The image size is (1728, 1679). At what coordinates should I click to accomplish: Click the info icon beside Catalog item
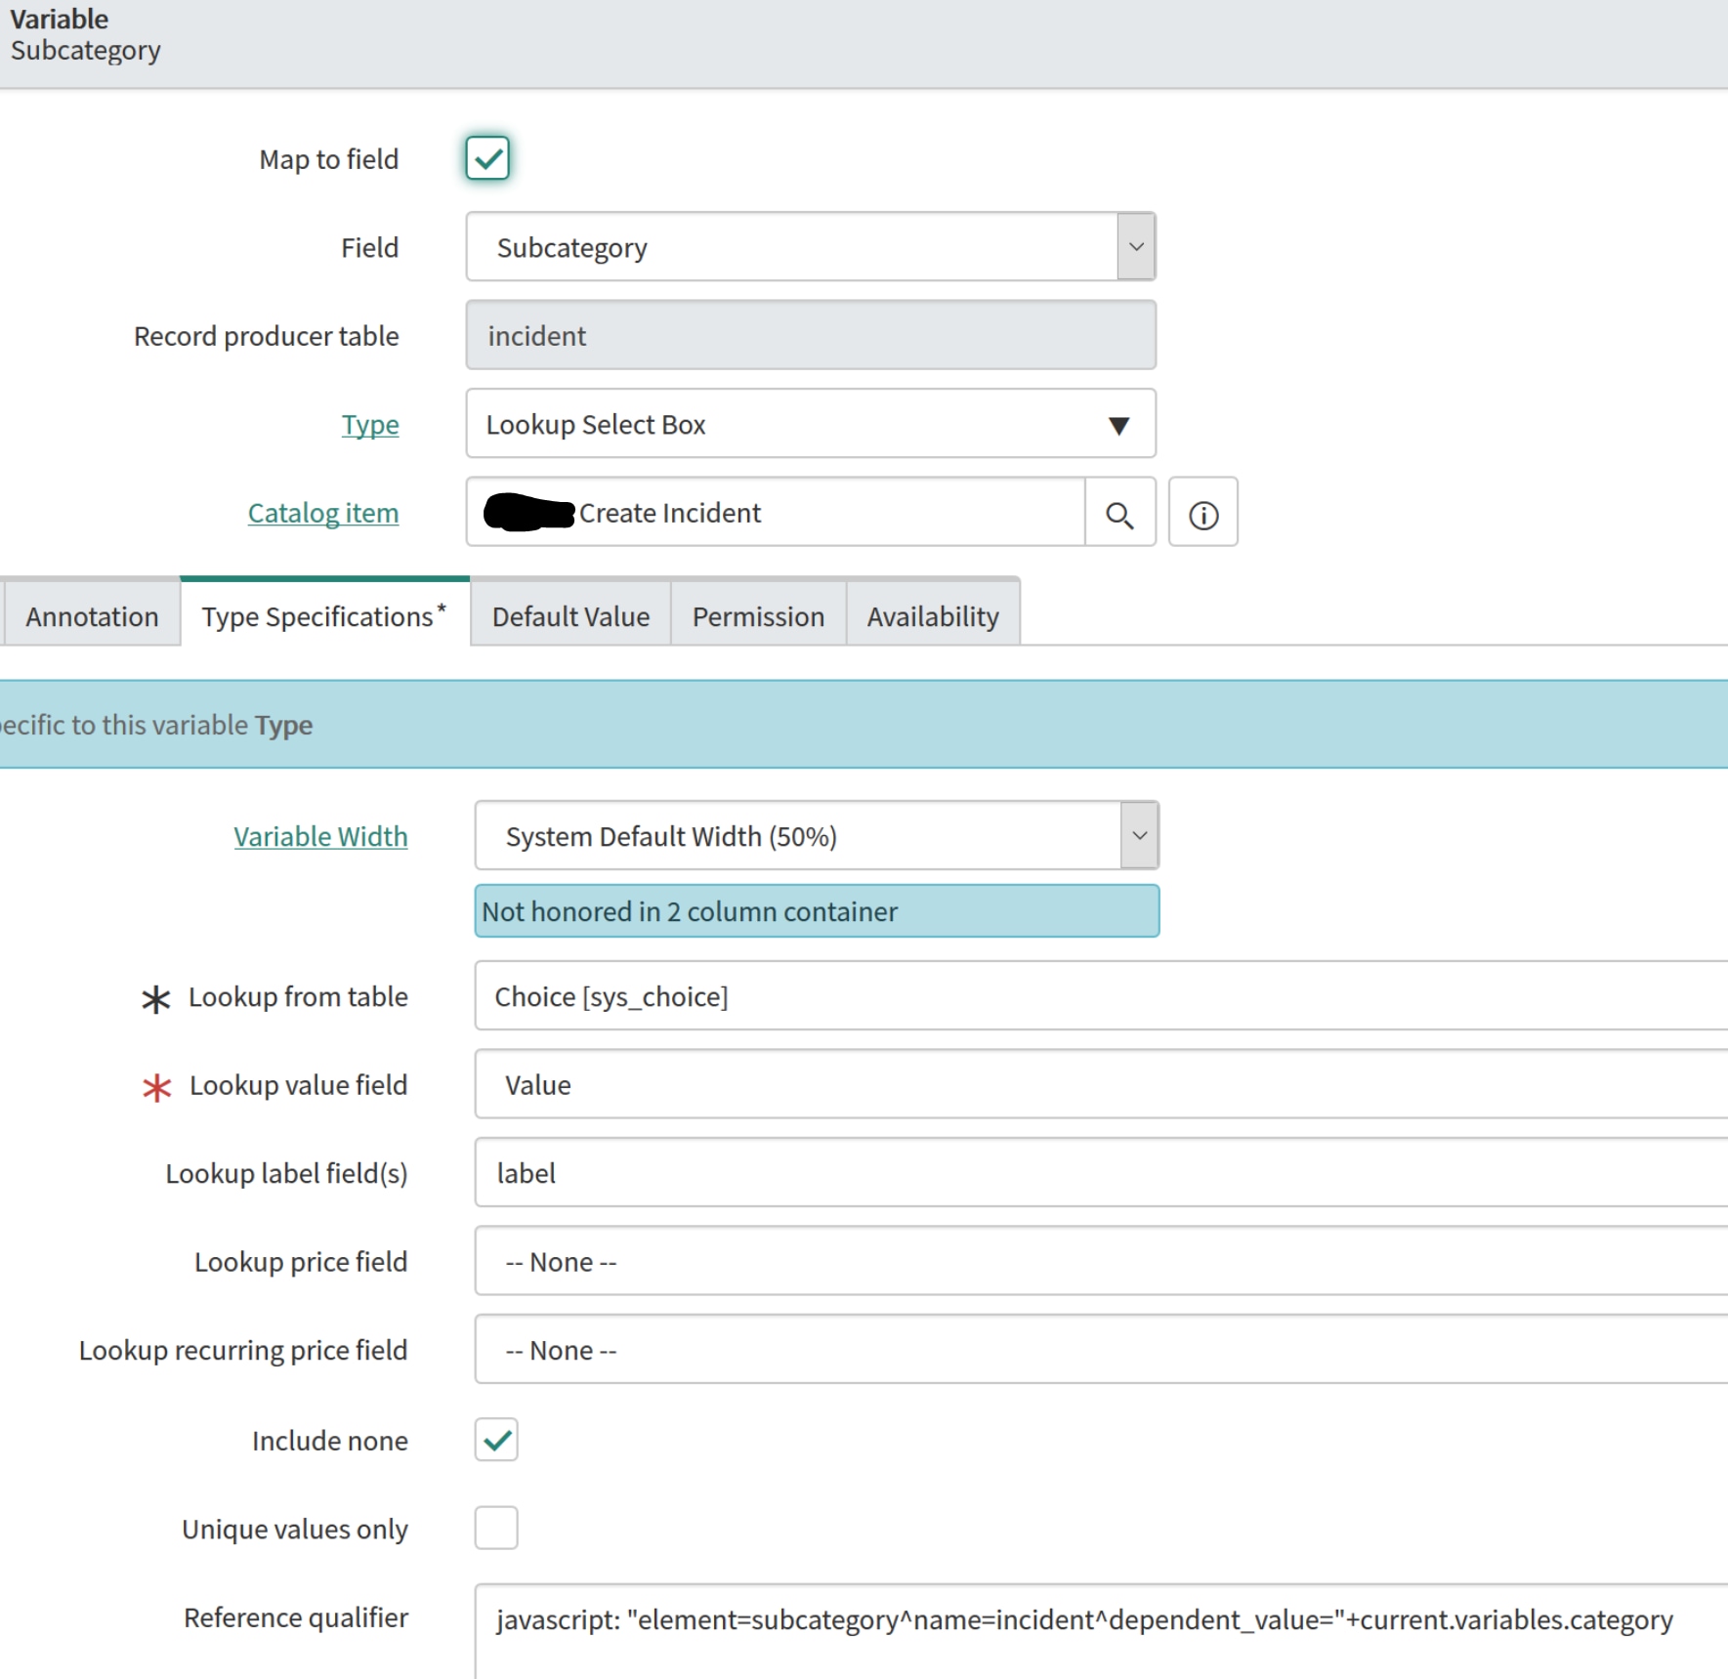tap(1203, 513)
